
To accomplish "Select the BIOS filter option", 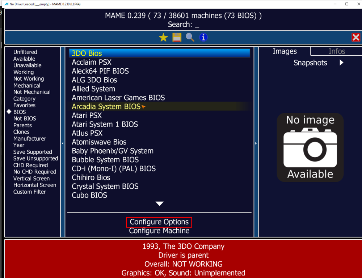I will pos(20,112).
